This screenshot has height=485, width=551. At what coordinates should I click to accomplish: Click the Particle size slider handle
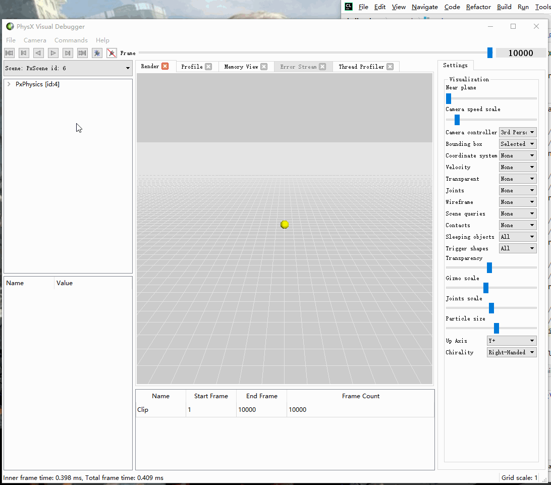[497, 328]
